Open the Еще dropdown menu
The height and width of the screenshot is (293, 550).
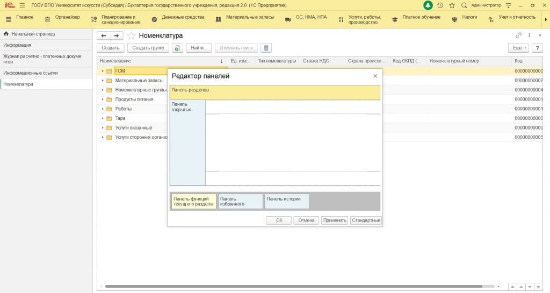[518, 48]
